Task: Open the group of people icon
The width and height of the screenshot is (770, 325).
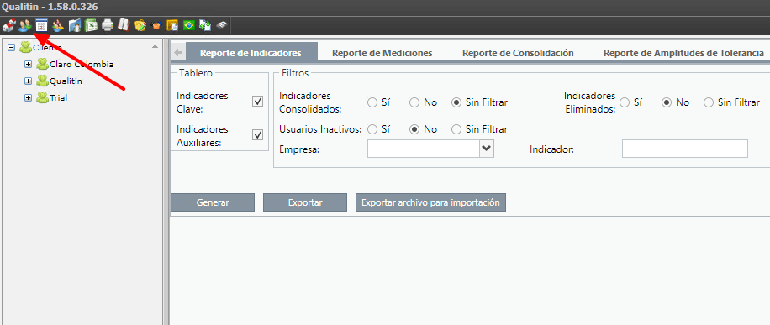Action: point(58,25)
